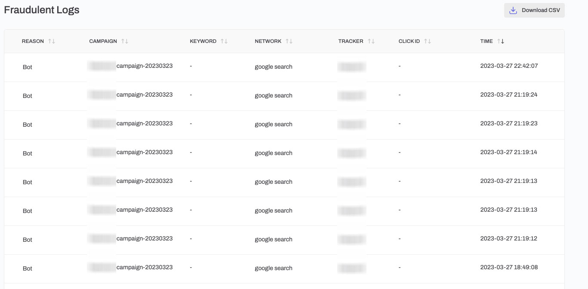Toggle Time column sort direction arrows
The height and width of the screenshot is (289, 588).
pos(501,41)
